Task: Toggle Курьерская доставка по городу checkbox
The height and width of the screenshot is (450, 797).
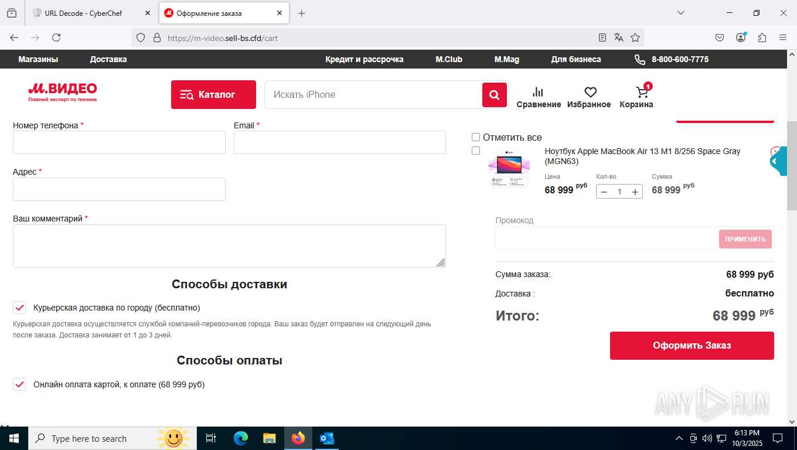Action: click(19, 308)
